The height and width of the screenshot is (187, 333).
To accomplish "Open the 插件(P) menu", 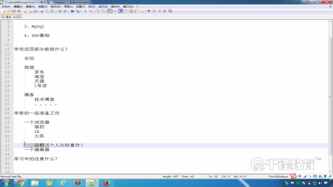I will tap(115, 7).
